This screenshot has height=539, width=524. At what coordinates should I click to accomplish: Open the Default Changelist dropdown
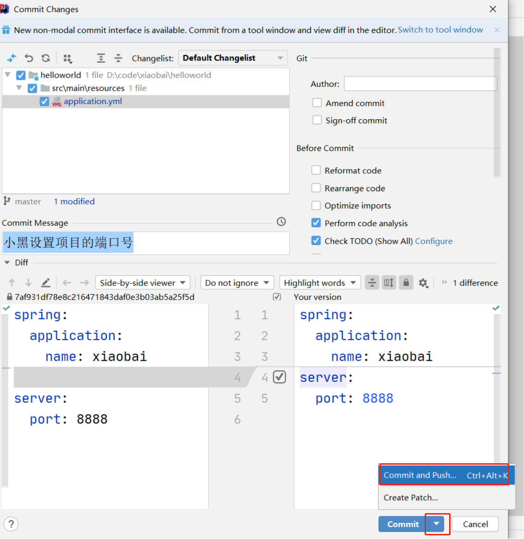pyautogui.click(x=233, y=58)
